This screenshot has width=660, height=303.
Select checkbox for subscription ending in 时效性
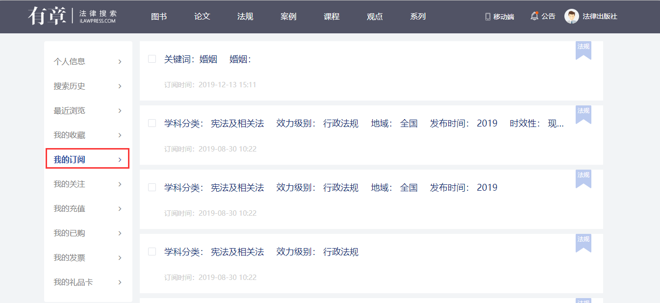152,123
